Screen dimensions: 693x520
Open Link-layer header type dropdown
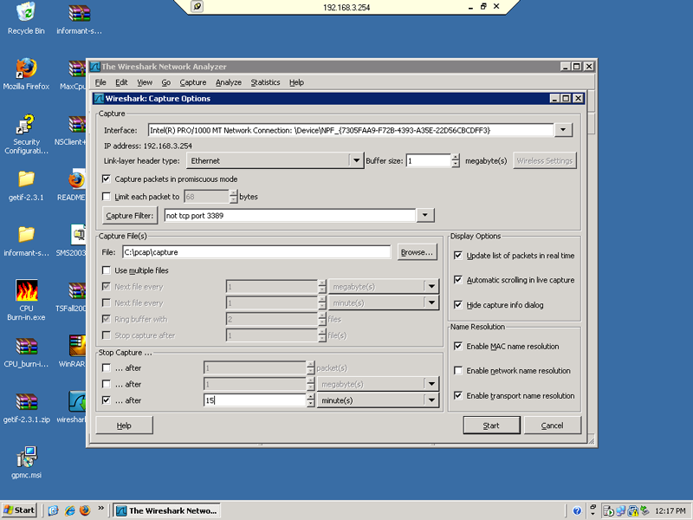point(356,160)
